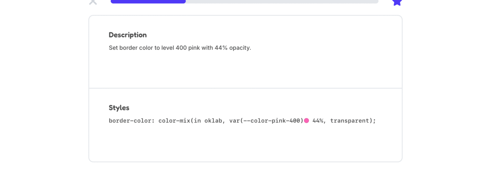
Task: Click the "border-color:" property in the code
Action: tap(132, 121)
